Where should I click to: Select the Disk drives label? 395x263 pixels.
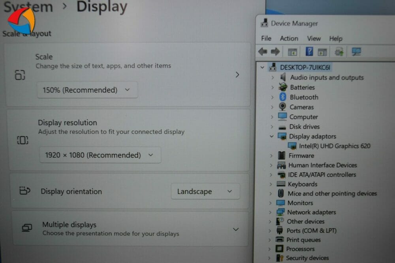(304, 127)
